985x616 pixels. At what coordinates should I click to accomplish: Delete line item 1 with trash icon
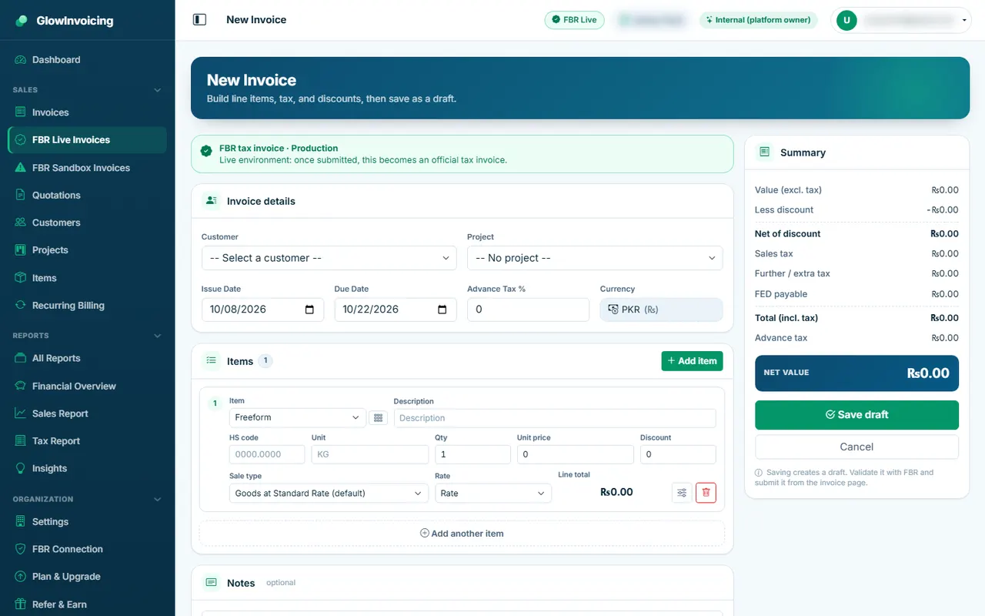pos(706,493)
